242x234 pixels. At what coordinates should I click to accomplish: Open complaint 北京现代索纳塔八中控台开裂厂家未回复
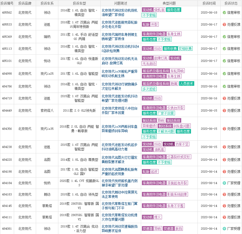[x=119, y=110]
